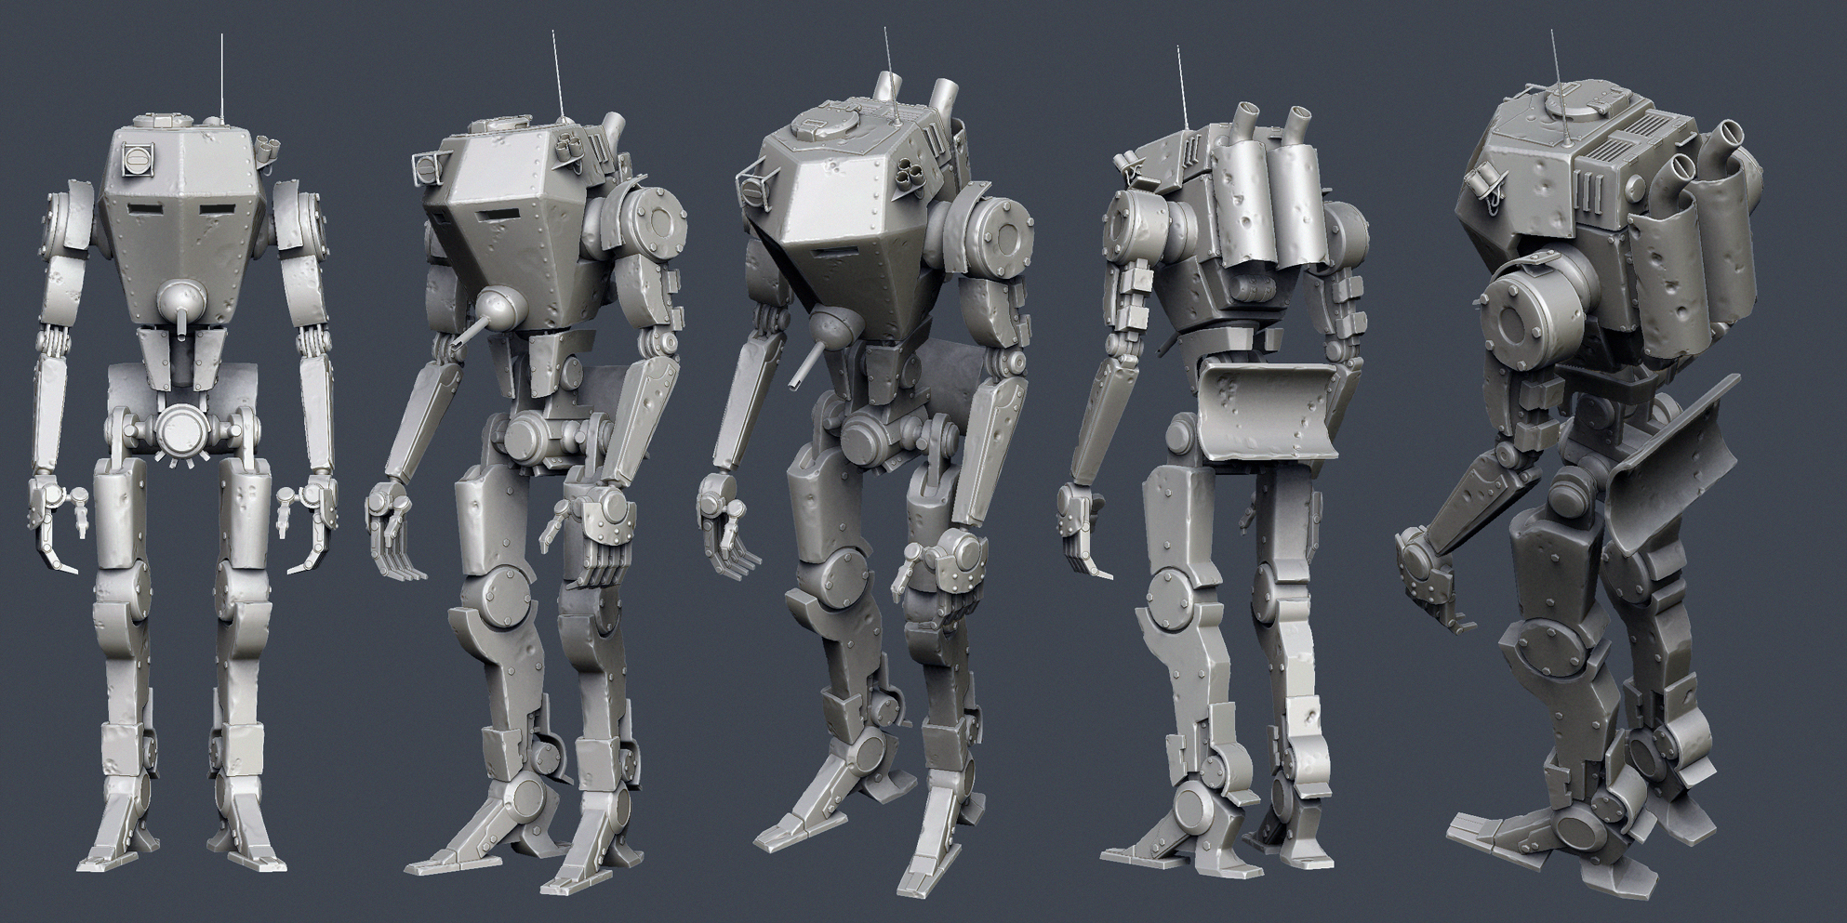1847x923 pixels.
Task: Click the leftmost robot's right claw hand
Action: (x=52, y=519)
